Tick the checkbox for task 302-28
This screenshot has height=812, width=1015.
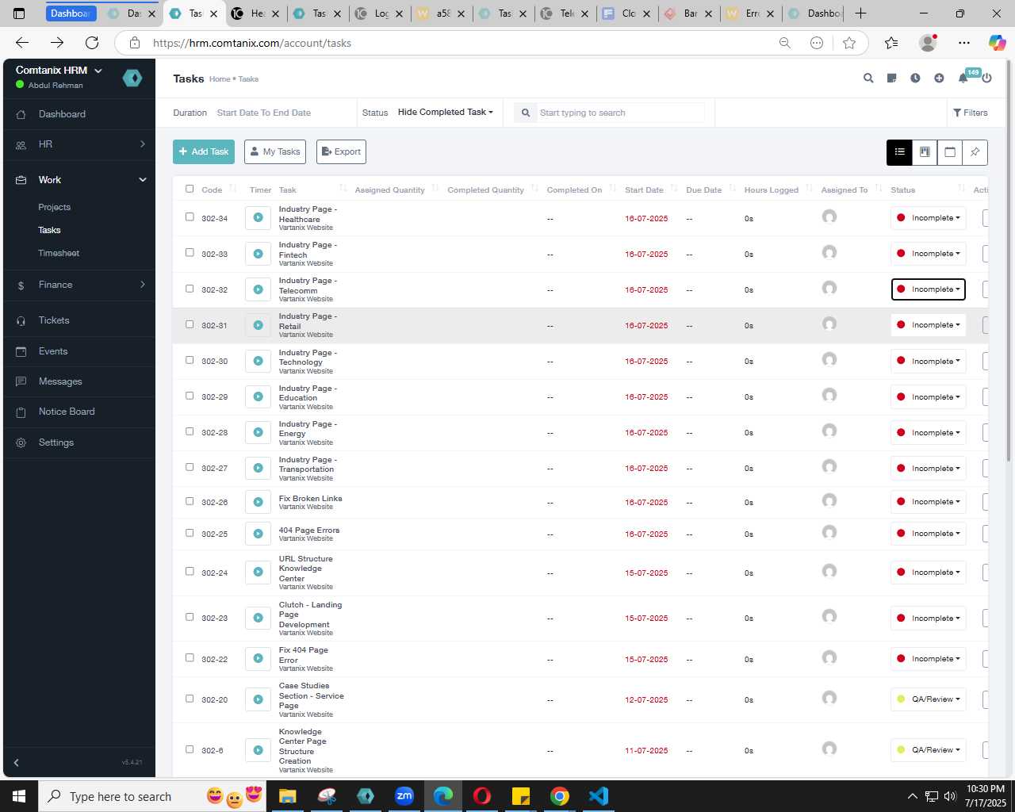tap(190, 431)
